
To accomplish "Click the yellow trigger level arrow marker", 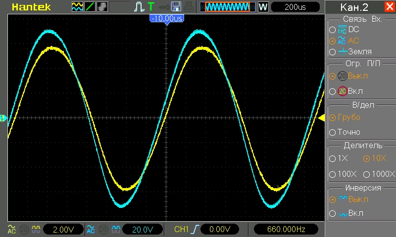I will point(321,118).
